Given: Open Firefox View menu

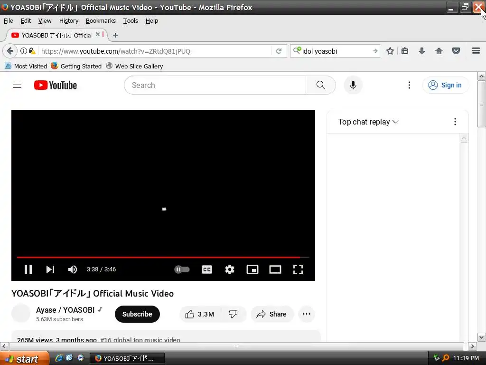Looking at the screenshot, I should click(45, 21).
